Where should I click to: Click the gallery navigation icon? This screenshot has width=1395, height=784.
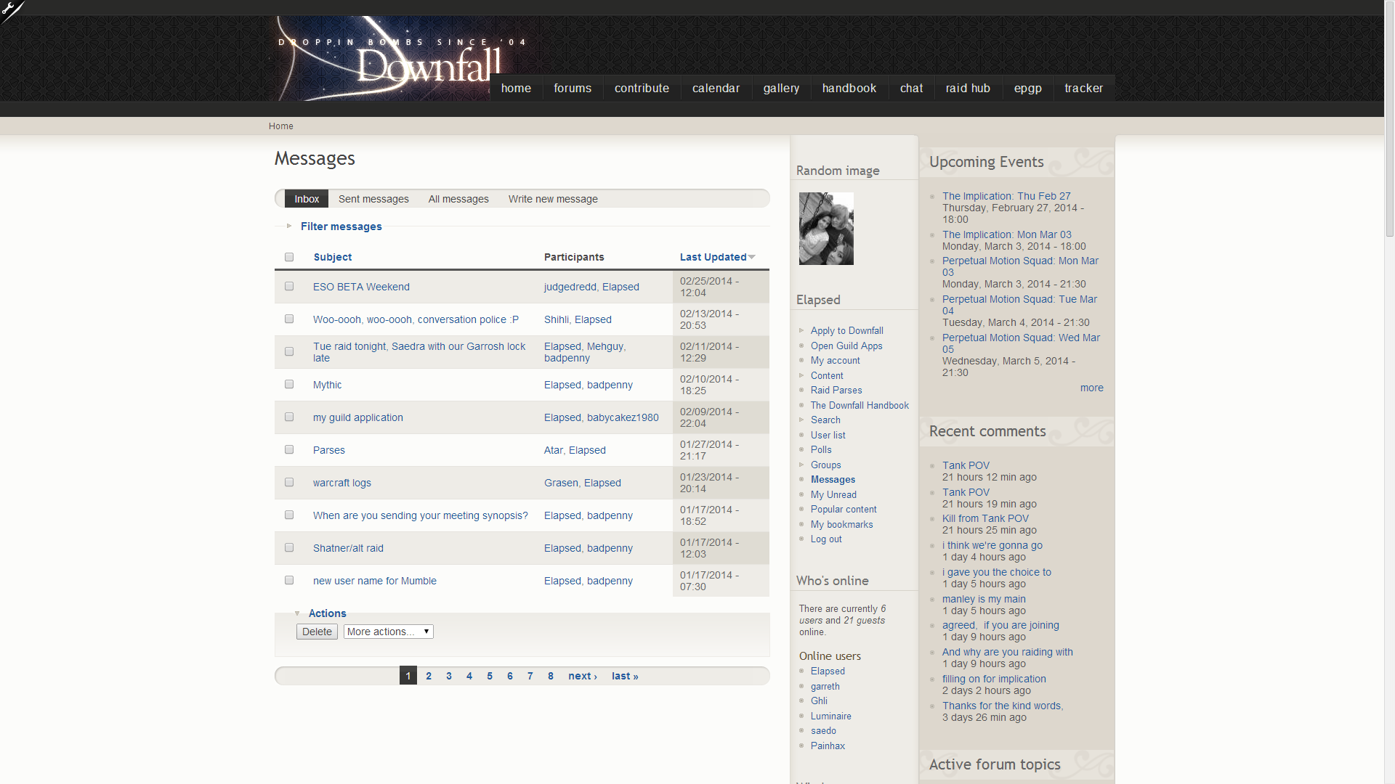(x=781, y=88)
